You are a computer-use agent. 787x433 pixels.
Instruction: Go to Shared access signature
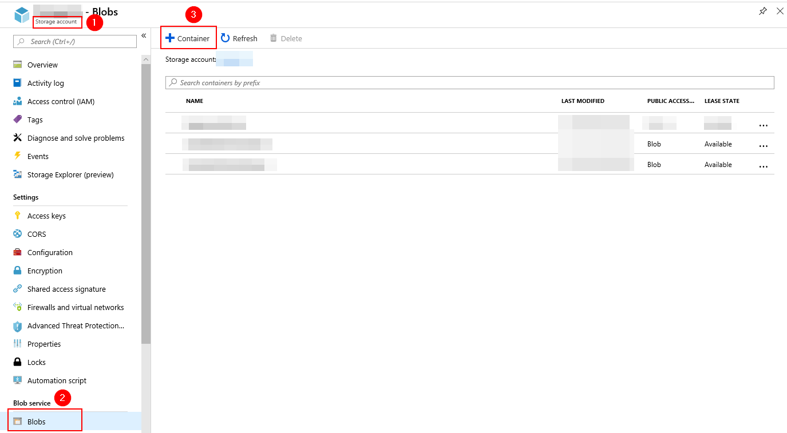[66, 289]
